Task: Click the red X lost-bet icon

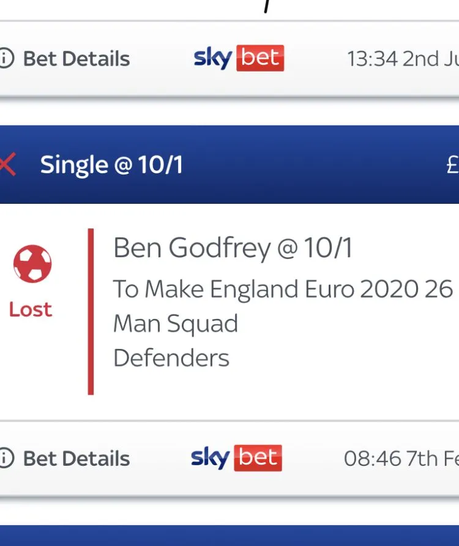Action: pyautogui.click(x=7, y=165)
